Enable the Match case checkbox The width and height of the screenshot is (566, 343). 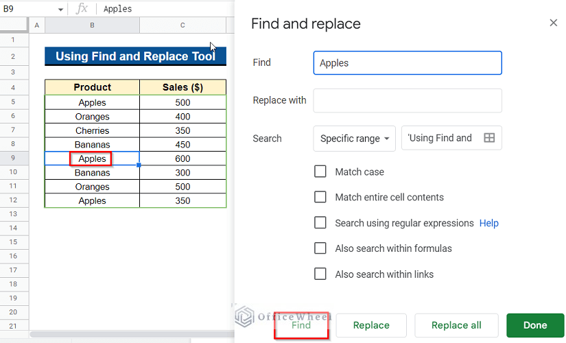320,171
